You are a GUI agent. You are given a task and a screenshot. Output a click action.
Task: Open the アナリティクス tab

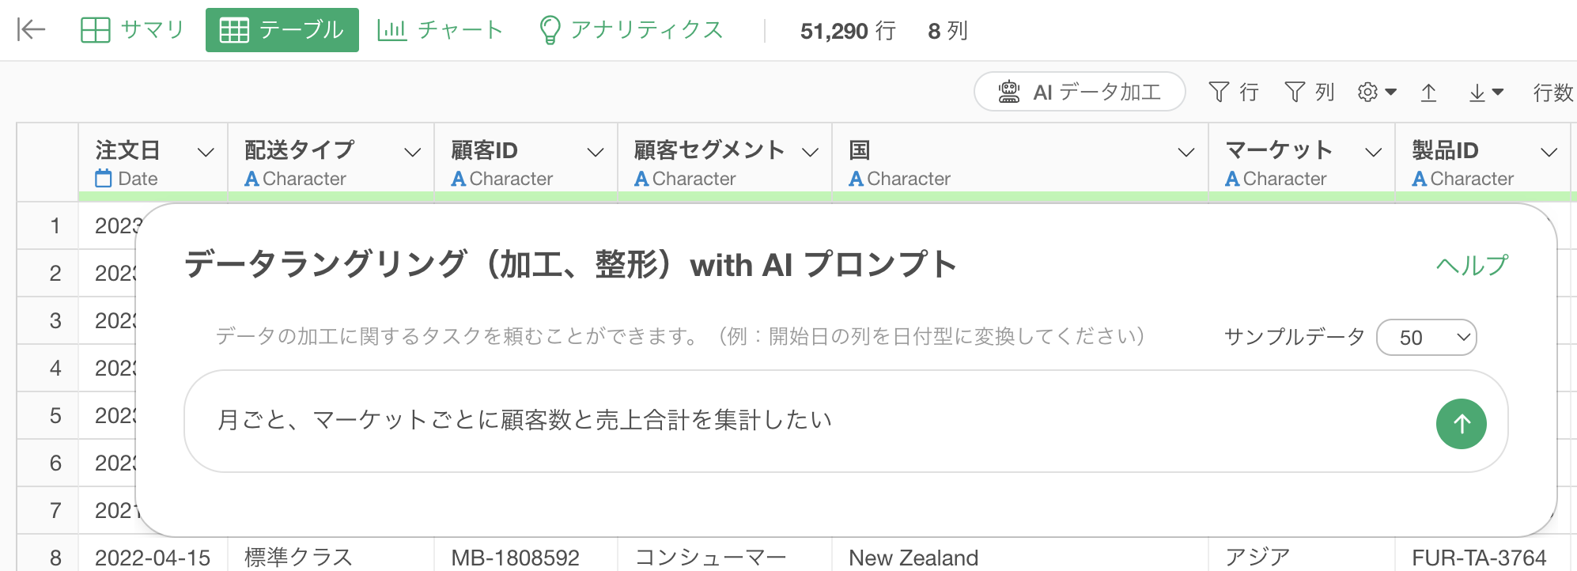[x=631, y=30]
